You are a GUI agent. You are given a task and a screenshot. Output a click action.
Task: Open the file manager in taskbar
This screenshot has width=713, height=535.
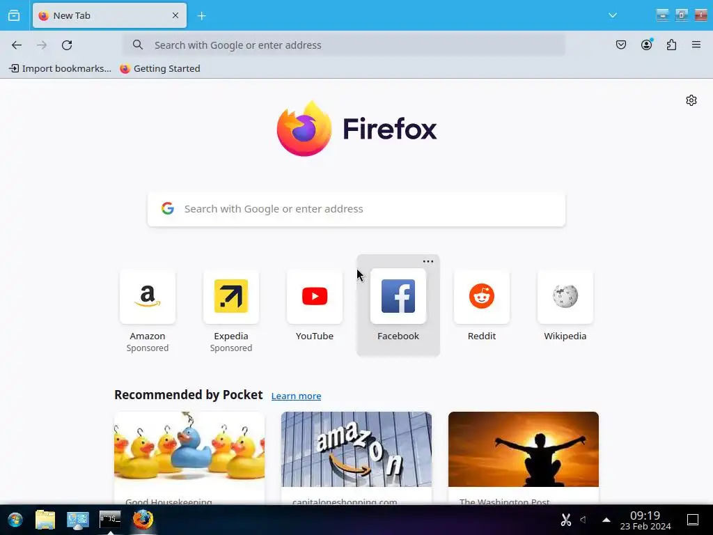pos(45,520)
